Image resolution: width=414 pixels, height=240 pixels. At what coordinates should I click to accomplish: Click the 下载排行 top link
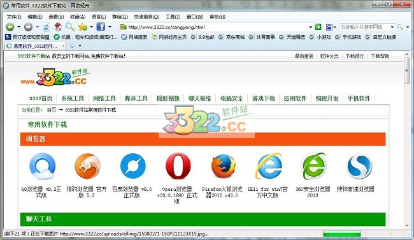click(x=355, y=56)
